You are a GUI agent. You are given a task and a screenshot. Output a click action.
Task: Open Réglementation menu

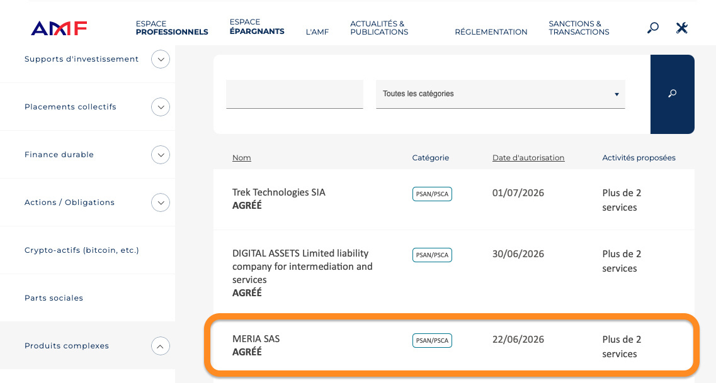(491, 32)
